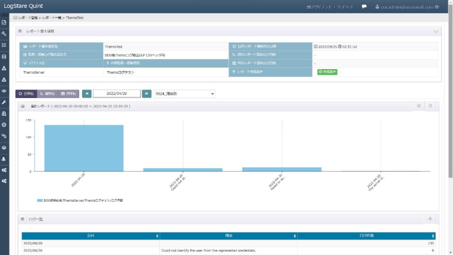453x255 pixels.
Task: Click the document icon at top of sidebar
Action: pyautogui.click(x=4, y=22)
